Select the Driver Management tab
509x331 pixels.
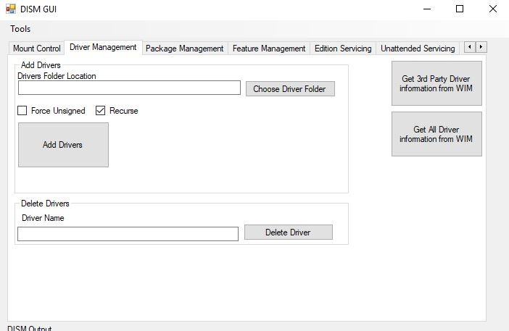click(103, 47)
